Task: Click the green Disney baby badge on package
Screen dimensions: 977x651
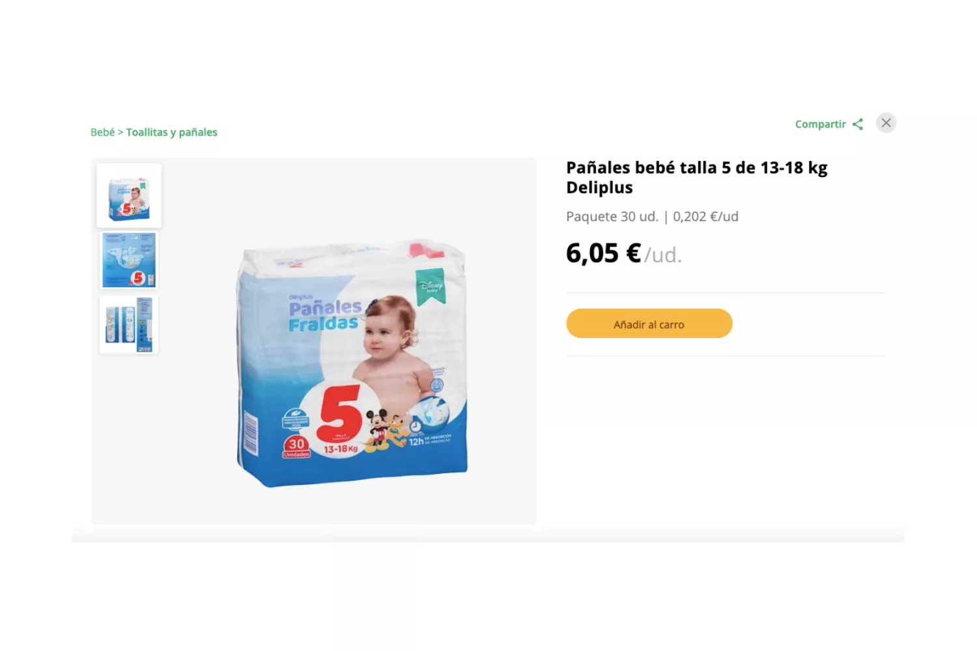Action: click(x=431, y=286)
